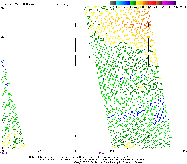This screenshot has width=187, height=164.
Task: Click the '>50 knots' legend label
Action: 180,7
